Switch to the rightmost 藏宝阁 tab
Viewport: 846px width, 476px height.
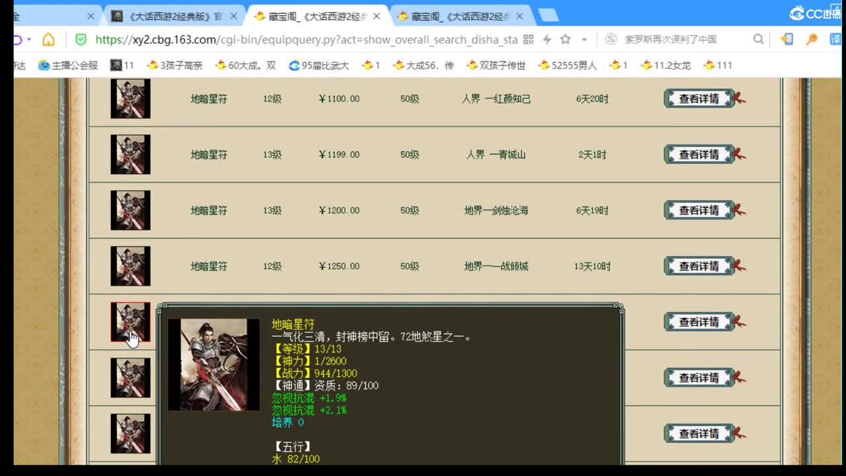tap(462, 16)
